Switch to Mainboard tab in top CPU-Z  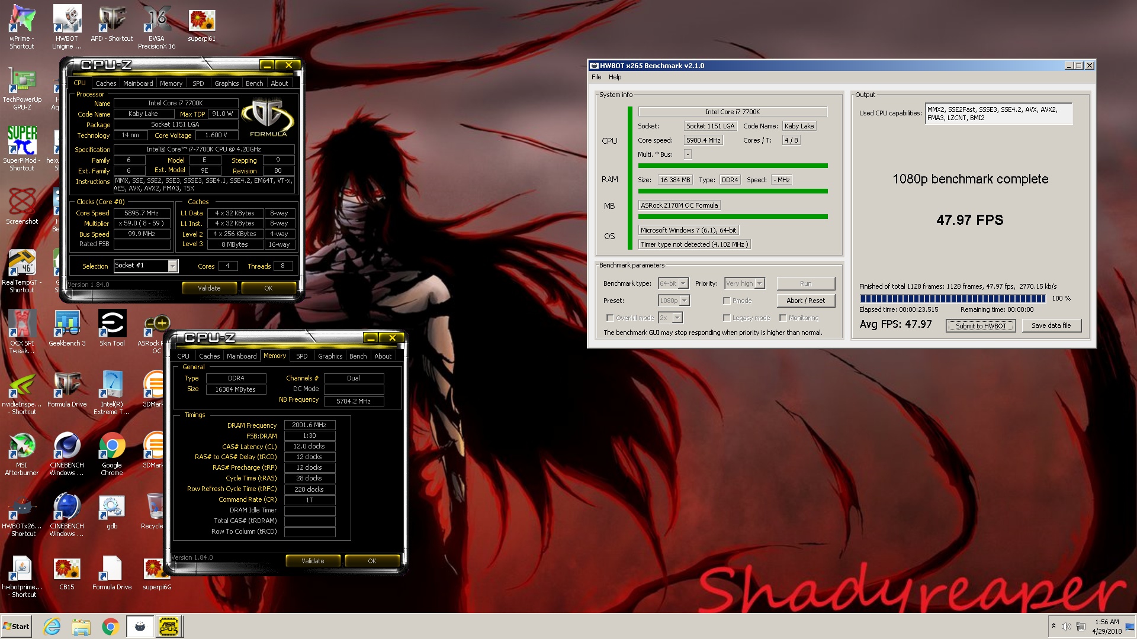pos(138,83)
